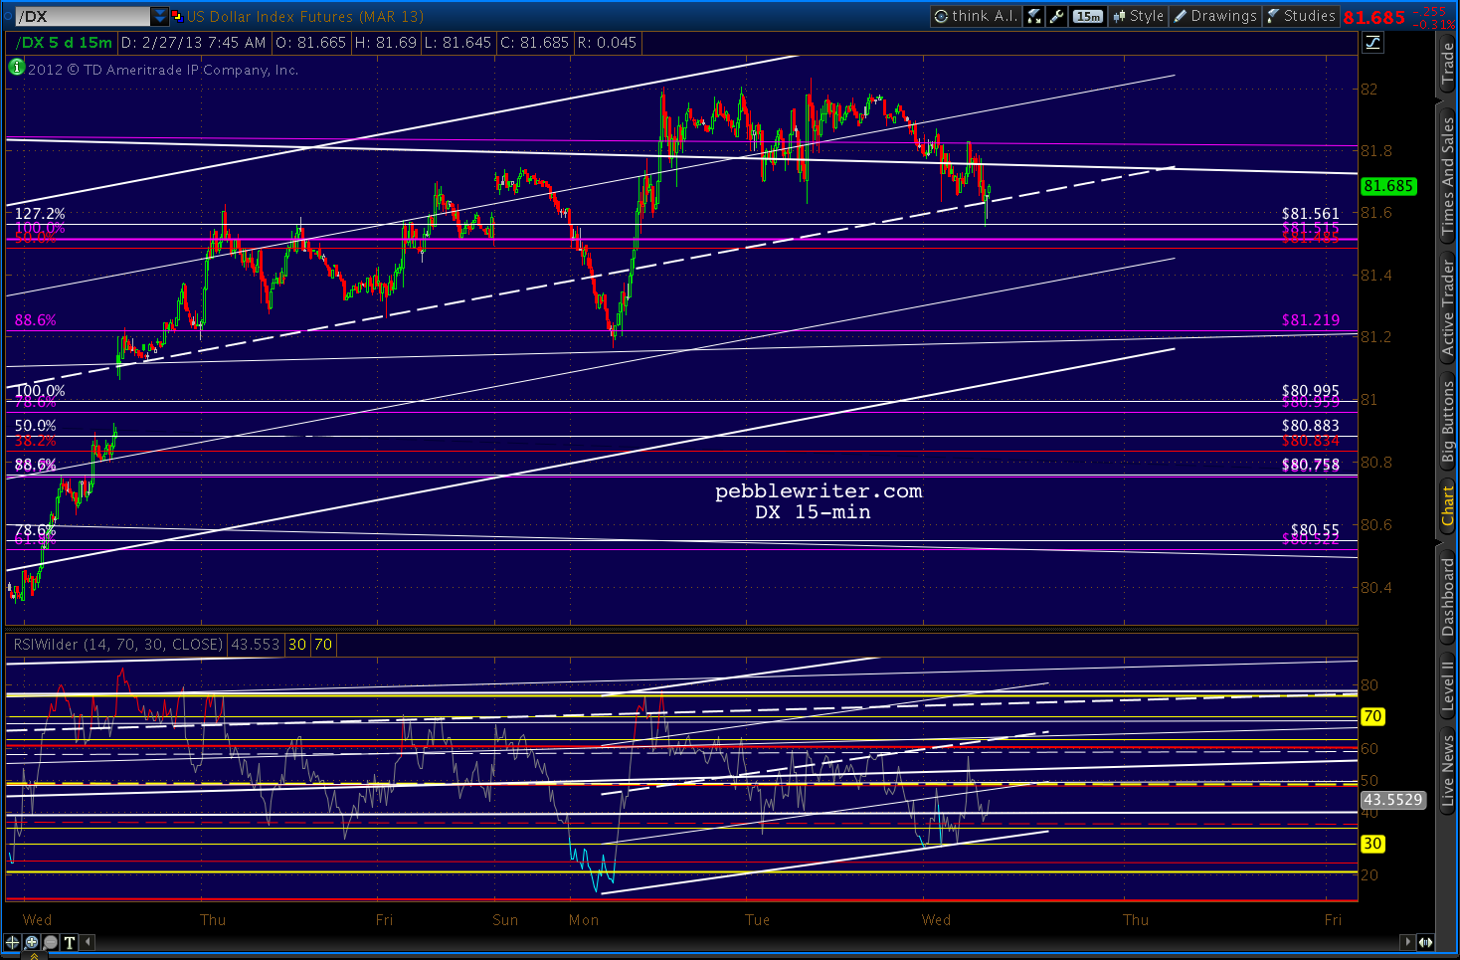
Task: Click the yellow RSI 30 axis label
Action: point(1372,844)
